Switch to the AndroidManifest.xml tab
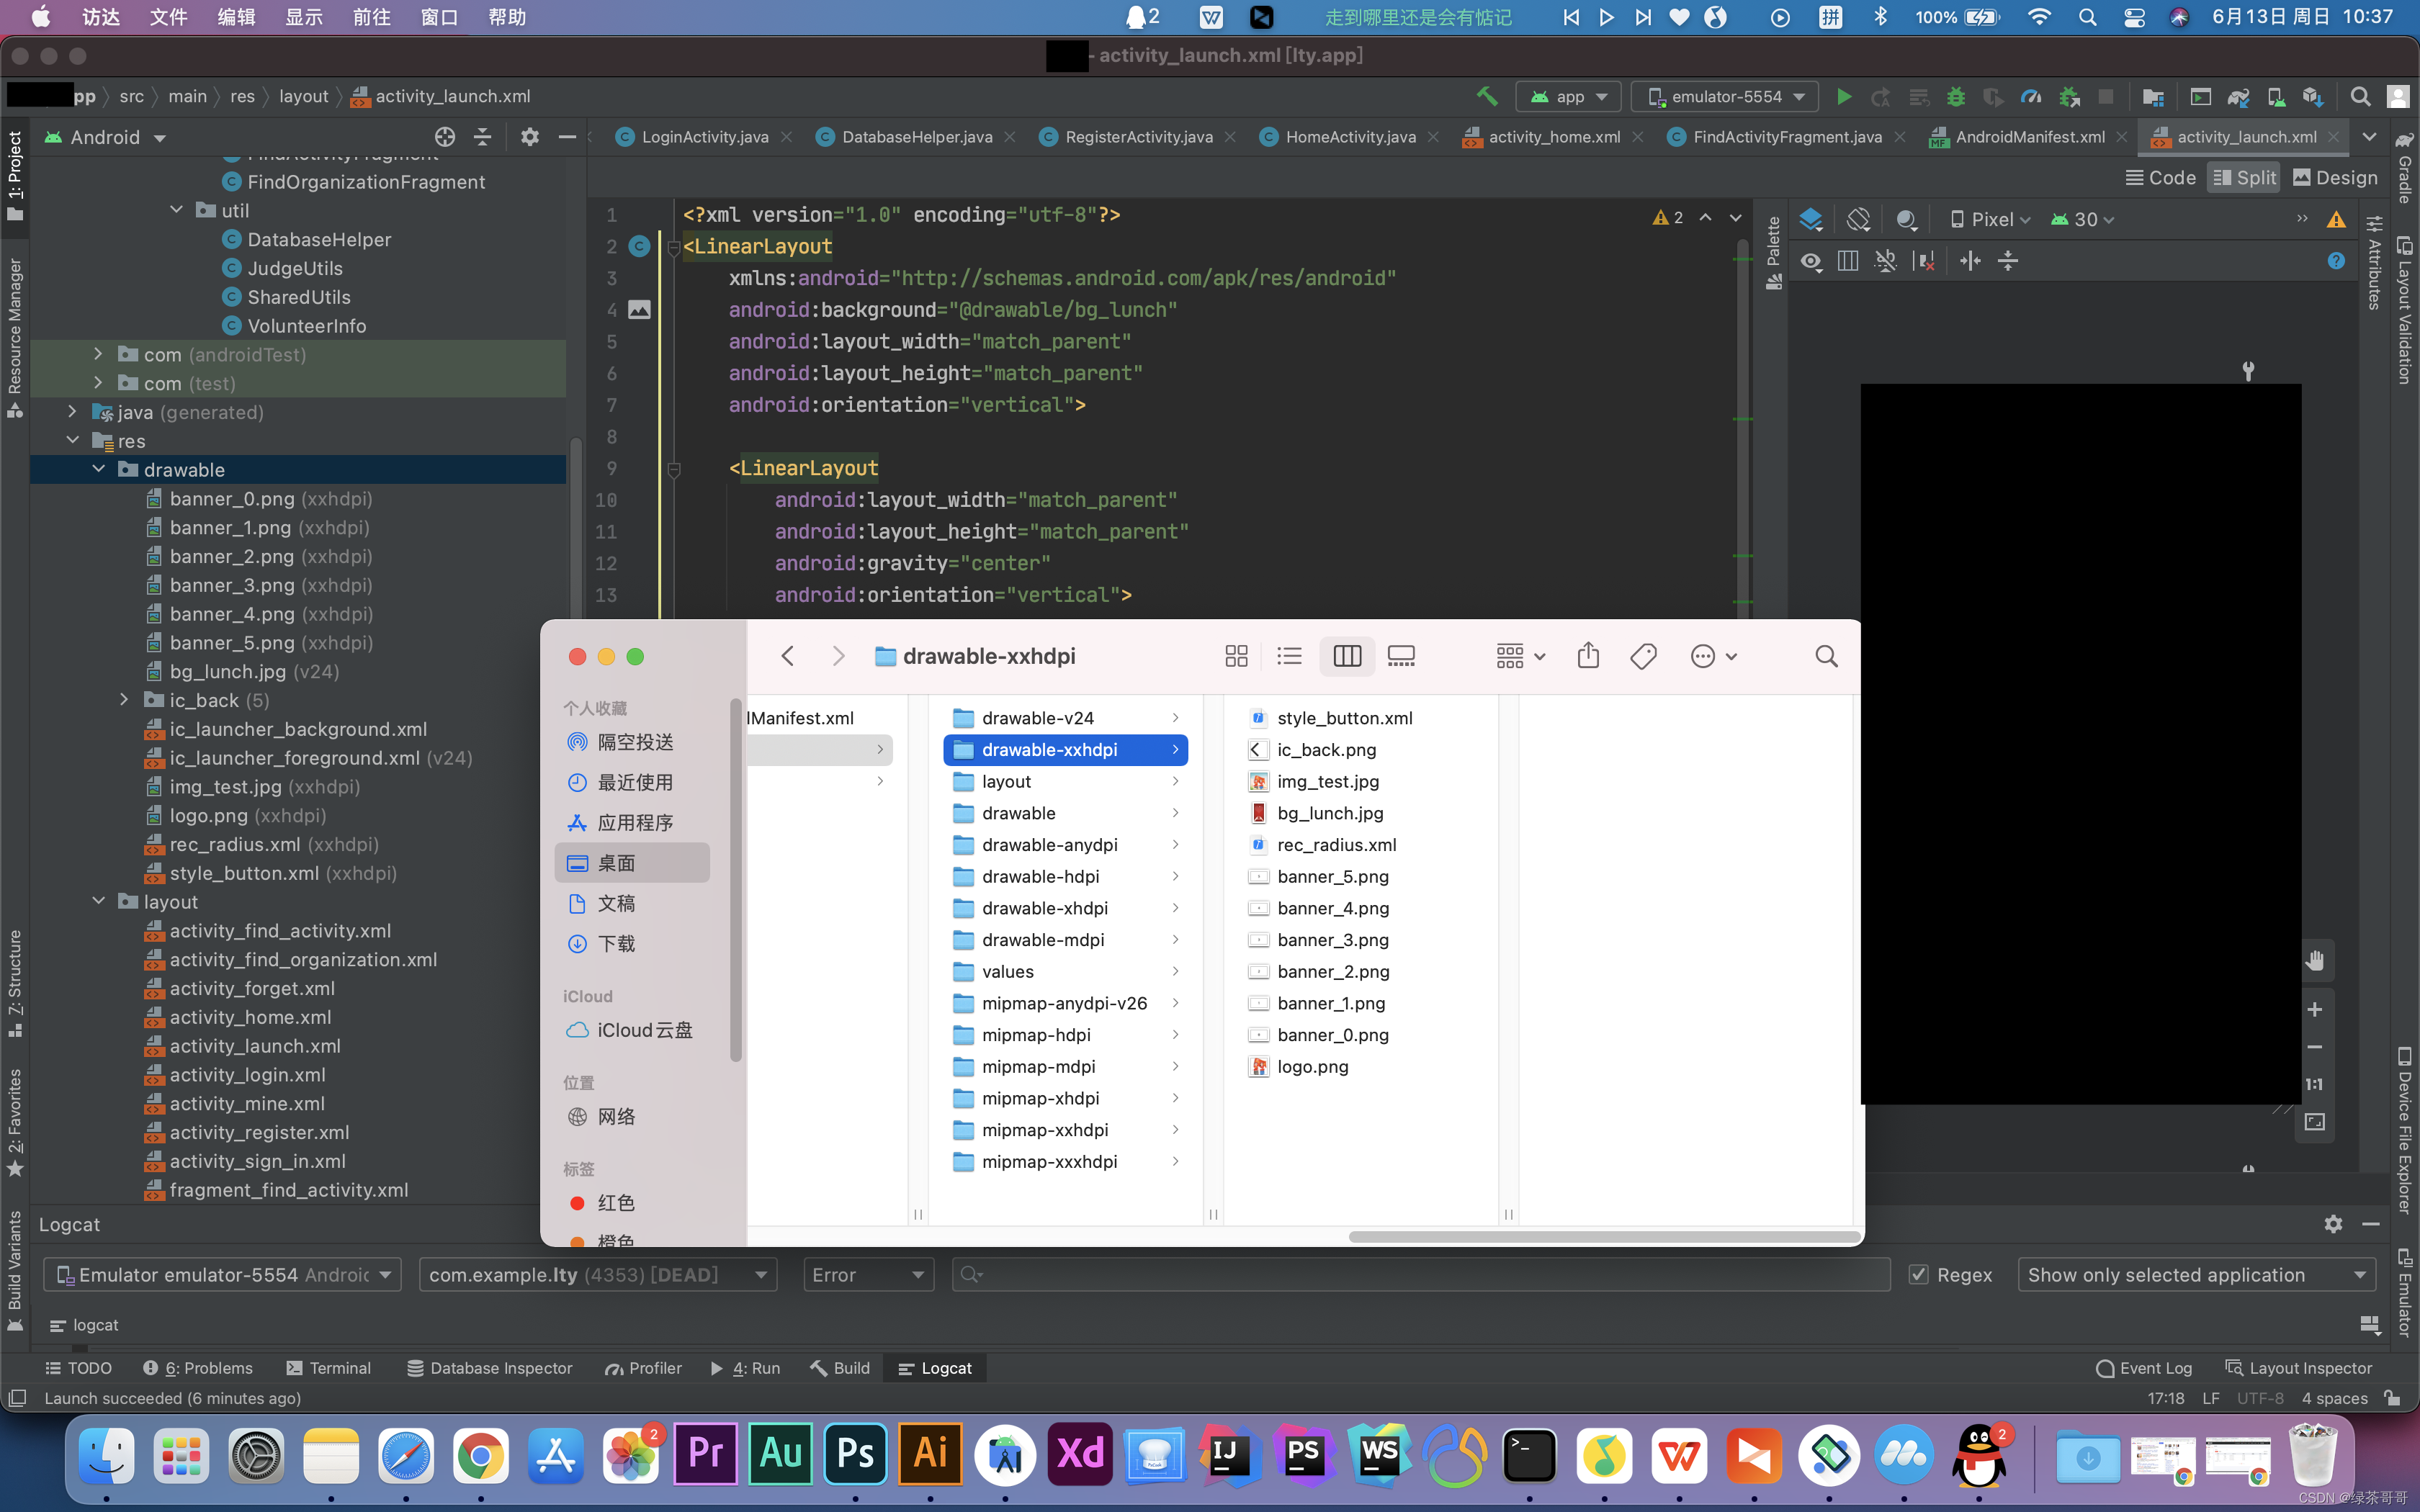2420x1512 pixels. [x=2029, y=137]
